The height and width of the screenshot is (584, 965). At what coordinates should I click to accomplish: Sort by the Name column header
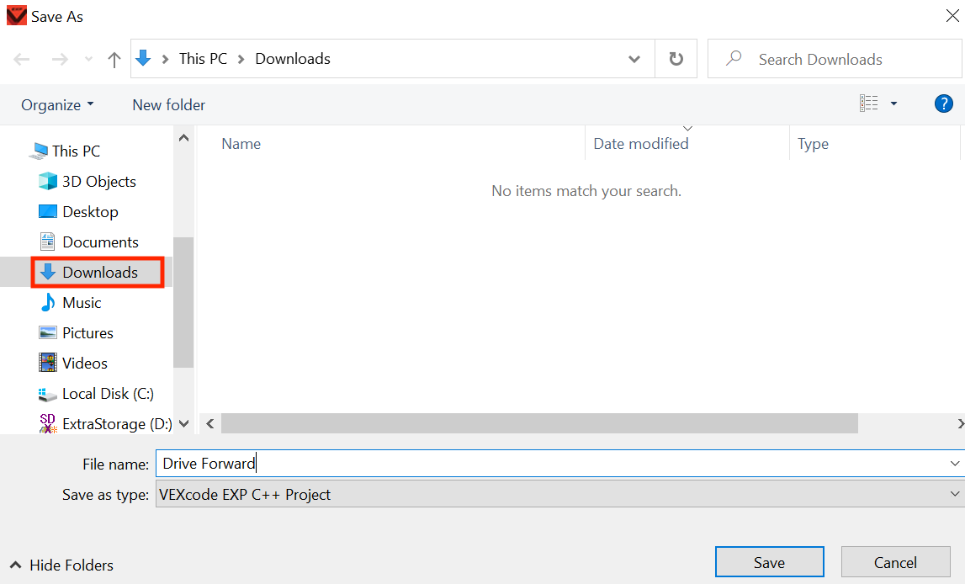[x=241, y=144]
